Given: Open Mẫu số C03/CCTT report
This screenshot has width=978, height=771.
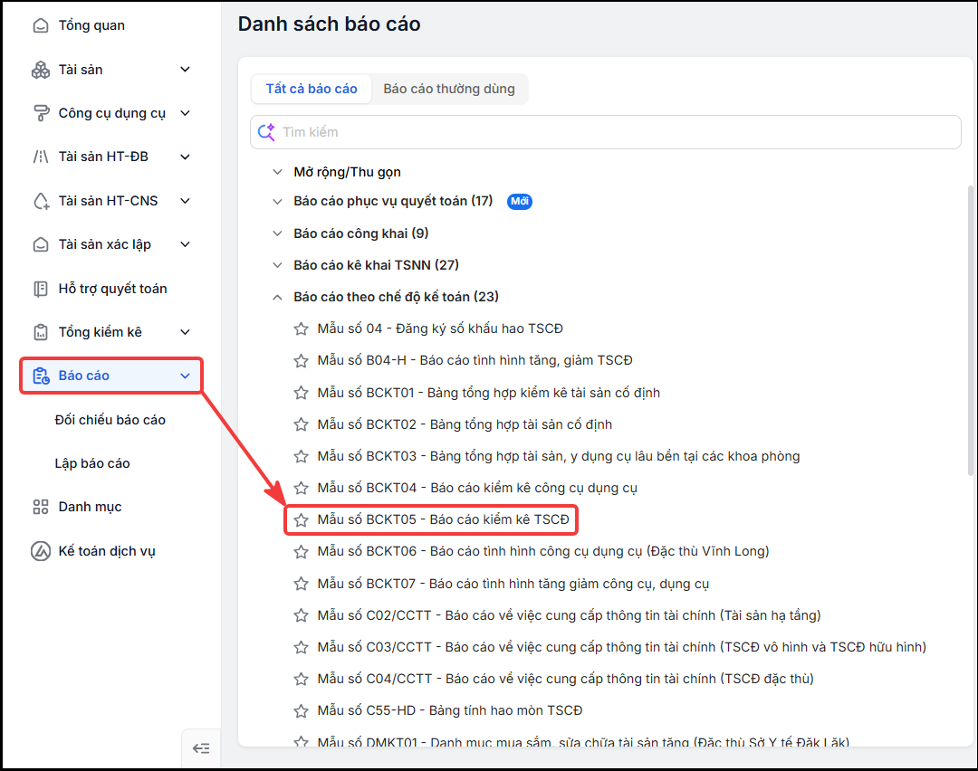Looking at the screenshot, I should (x=621, y=648).
